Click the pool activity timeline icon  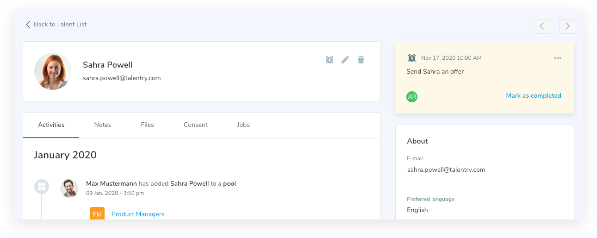pos(42,187)
